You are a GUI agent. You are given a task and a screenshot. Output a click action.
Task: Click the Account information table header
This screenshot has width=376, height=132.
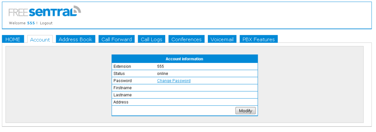[x=185, y=59]
